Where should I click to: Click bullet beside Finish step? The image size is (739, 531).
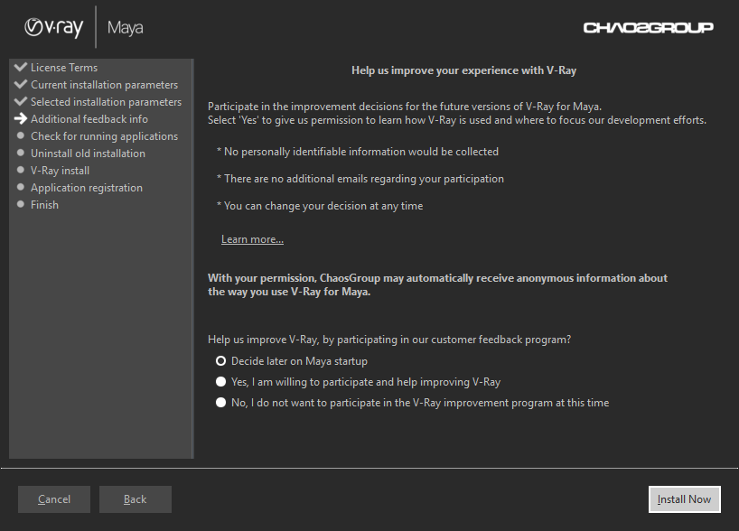[x=20, y=204]
